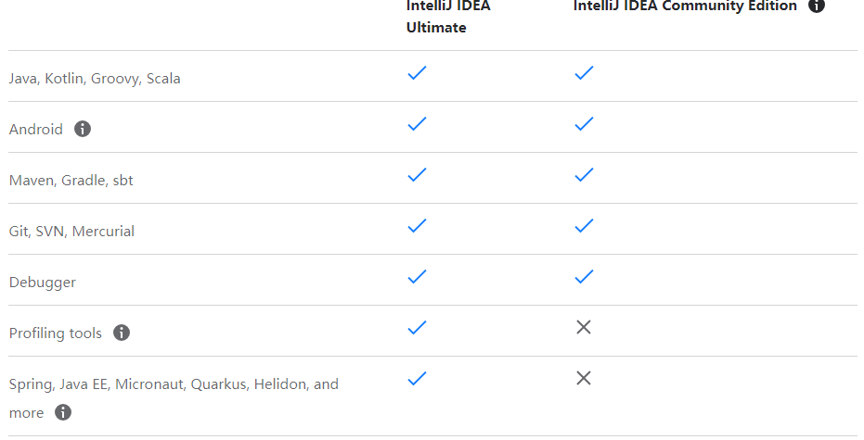Click the Ultimate checkmark for Spring frameworks row
Viewport: 864px width, 440px height.
click(x=417, y=378)
